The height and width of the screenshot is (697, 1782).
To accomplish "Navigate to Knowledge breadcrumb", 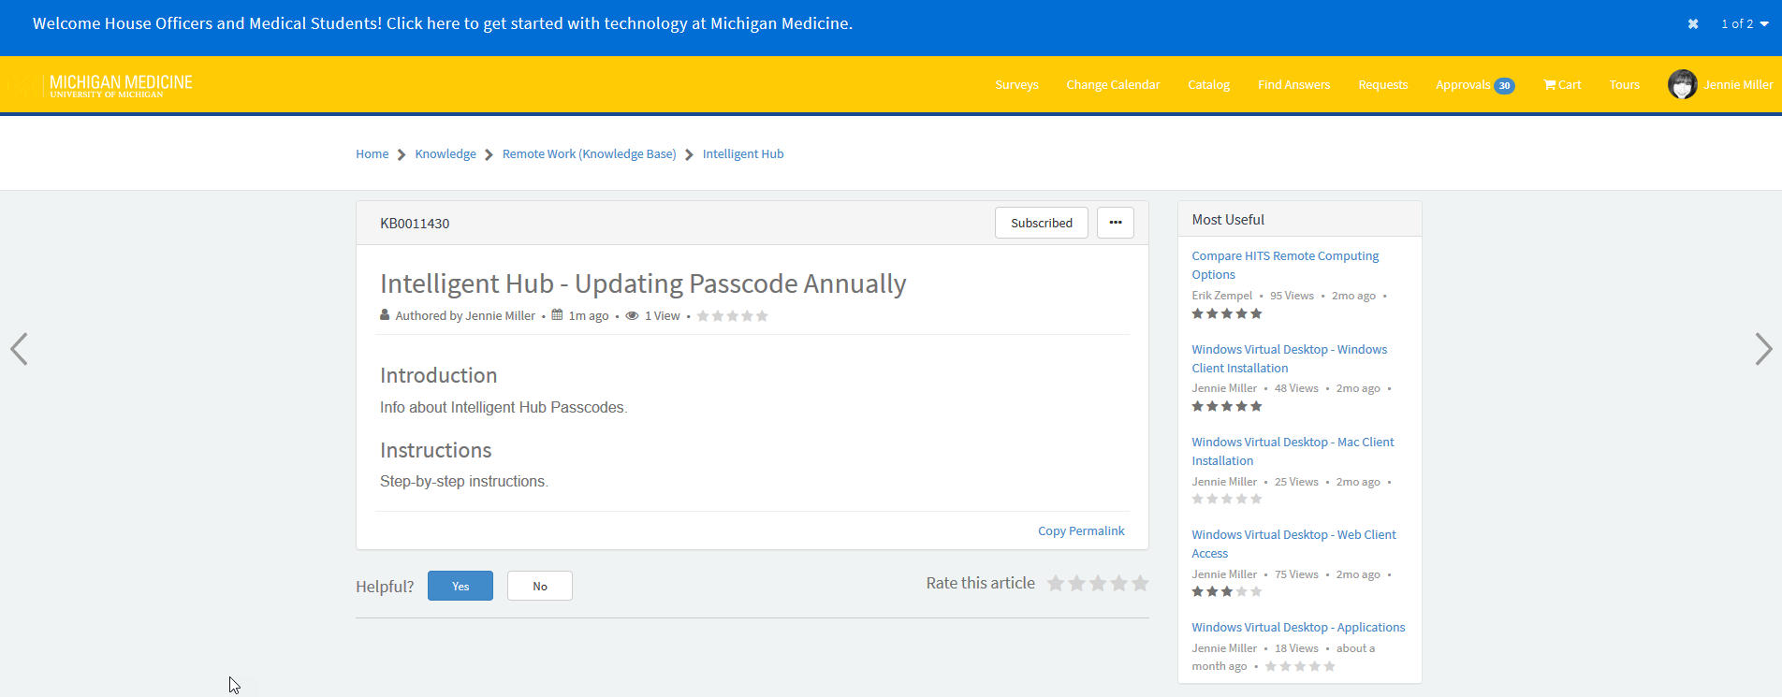I will tap(445, 154).
